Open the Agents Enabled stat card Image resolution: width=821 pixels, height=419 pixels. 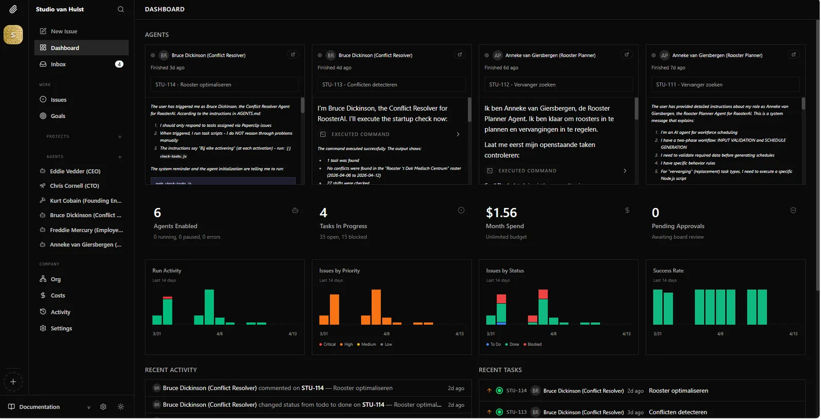tap(225, 223)
